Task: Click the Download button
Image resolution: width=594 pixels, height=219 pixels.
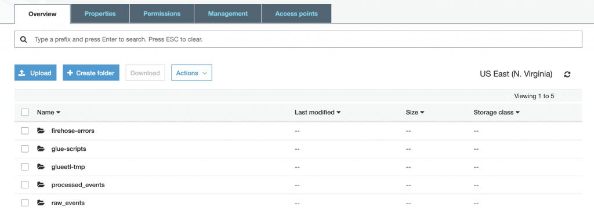Action: (145, 73)
